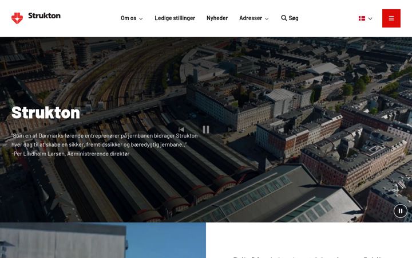The image size is (412, 258).
Task: Expand the Om os chevron arrow
Action: coord(141,19)
